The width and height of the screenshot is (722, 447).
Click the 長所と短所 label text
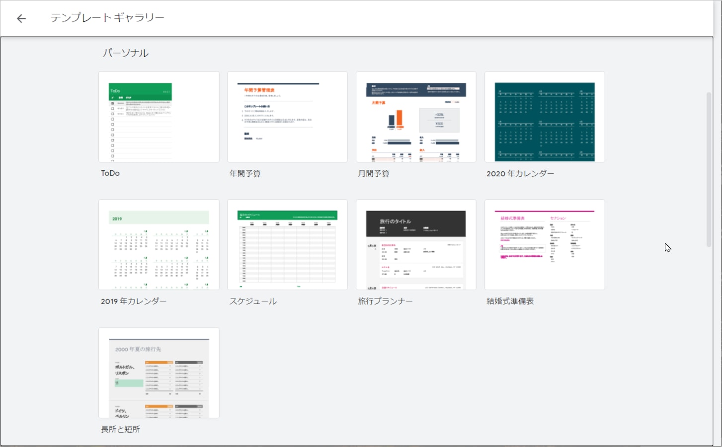[121, 429]
